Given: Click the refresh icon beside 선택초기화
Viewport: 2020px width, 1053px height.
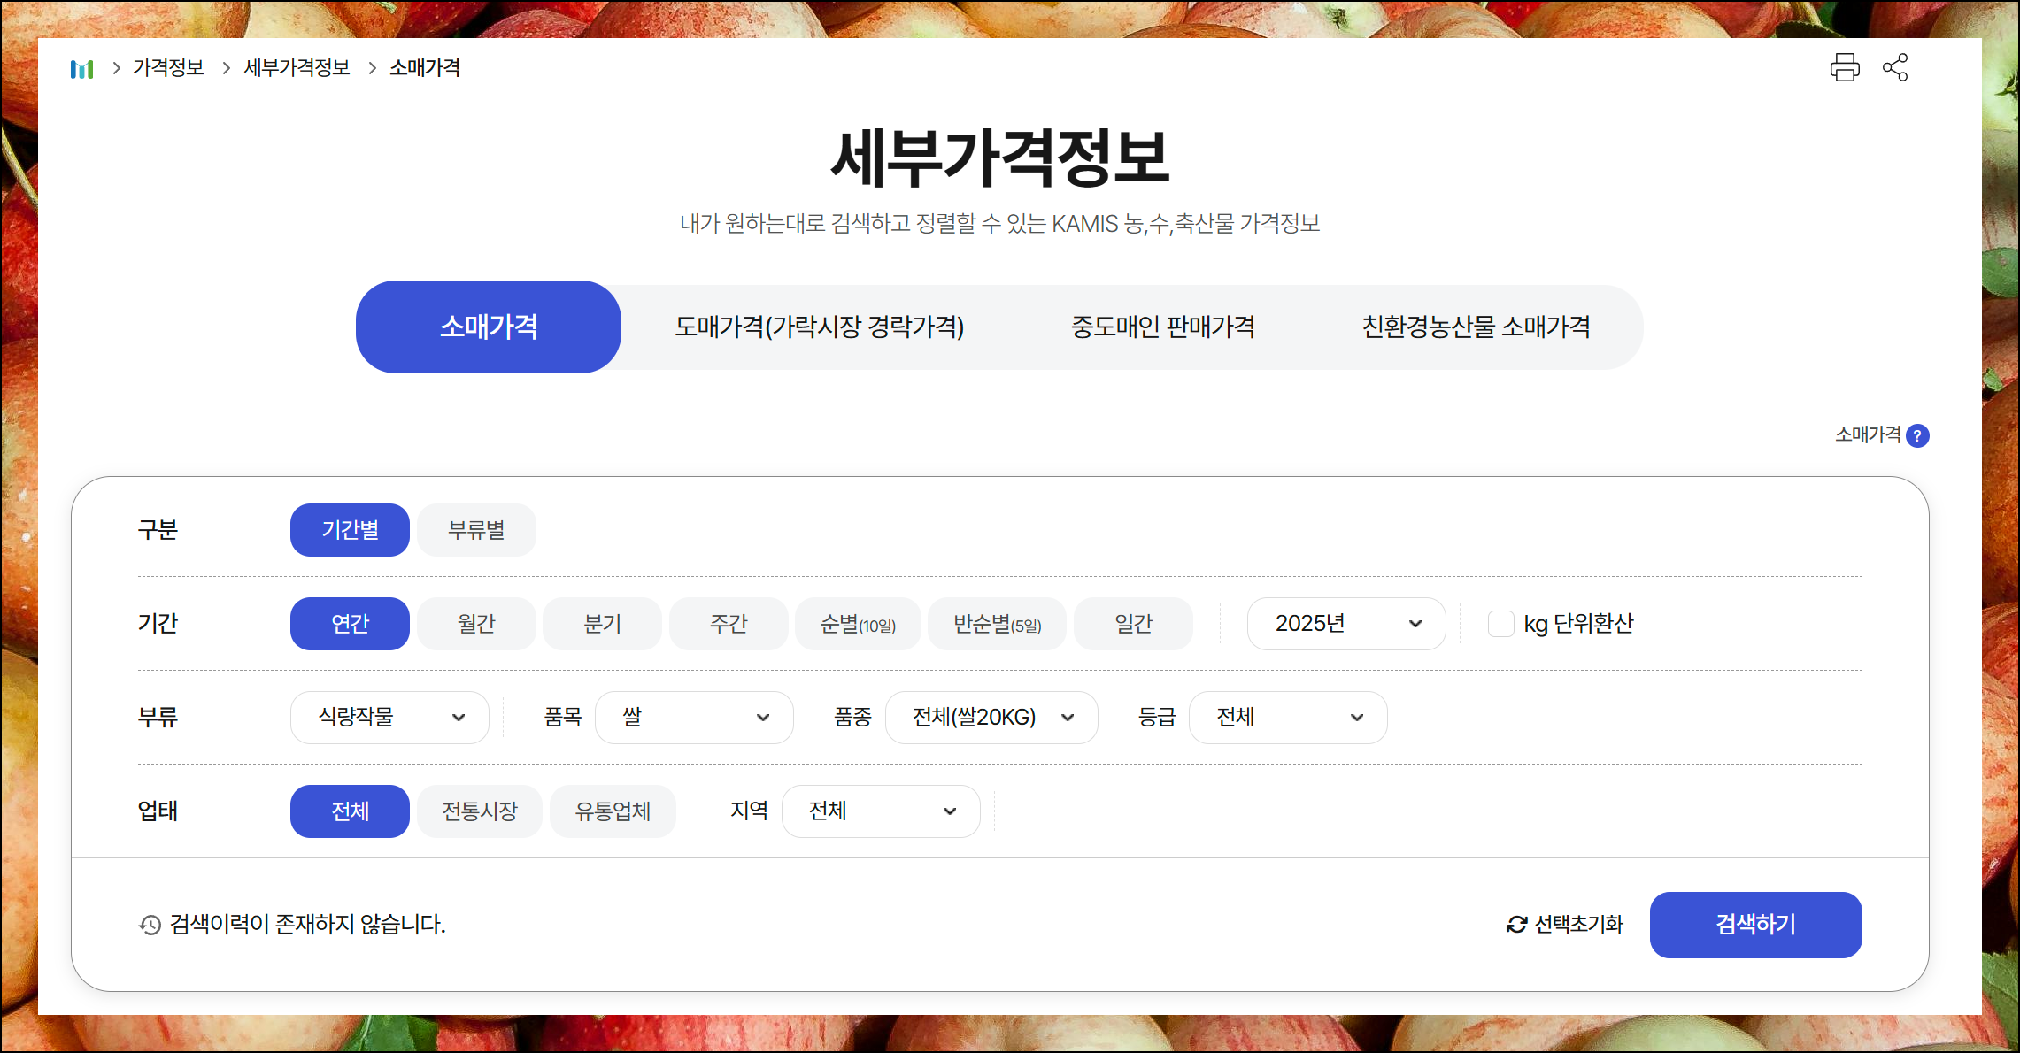Looking at the screenshot, I should pyautogui.click(x=1516, y=925).
